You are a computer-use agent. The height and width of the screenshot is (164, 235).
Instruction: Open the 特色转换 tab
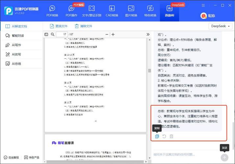tap(150, 11)
